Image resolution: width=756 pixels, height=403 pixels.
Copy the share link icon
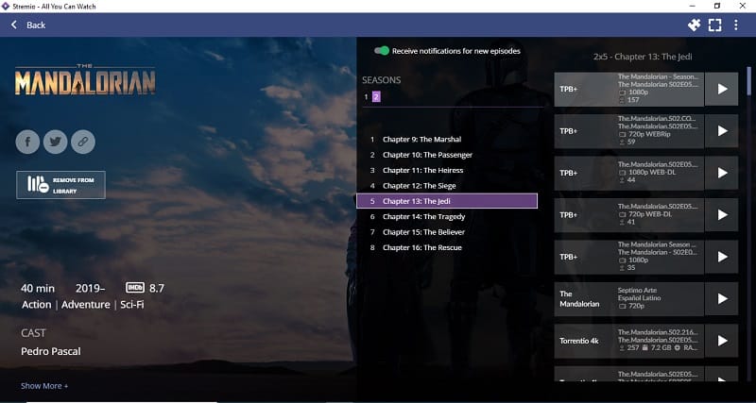coord(83,142)
